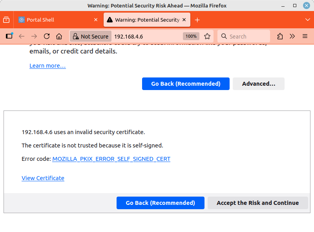
Task: Click the View Certificate link
Action: click(43, 178)
